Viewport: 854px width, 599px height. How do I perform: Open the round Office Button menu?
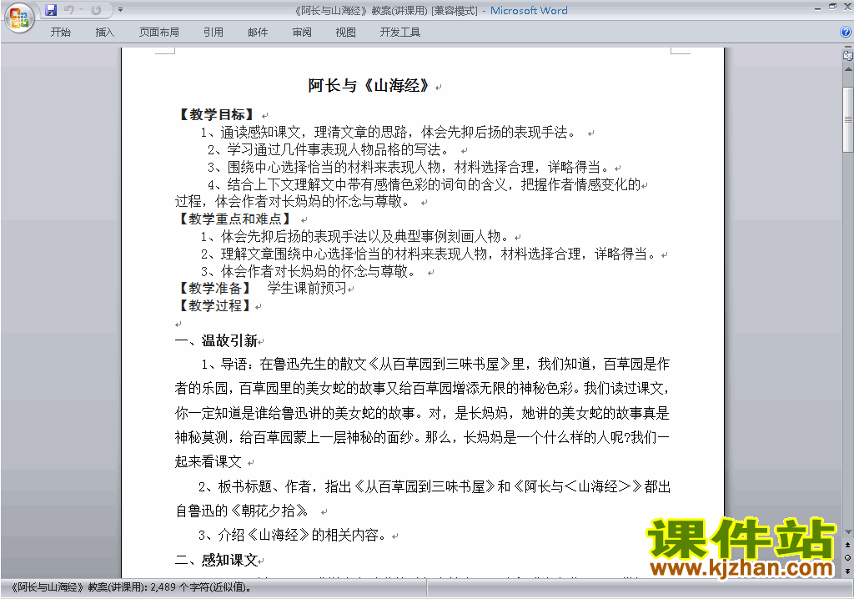(x=19, y=18)
